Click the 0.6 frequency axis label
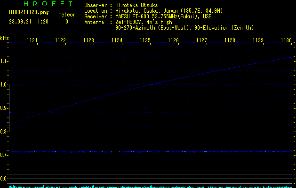The width and height of the screenshot is (296, 188). coord(4,179)
